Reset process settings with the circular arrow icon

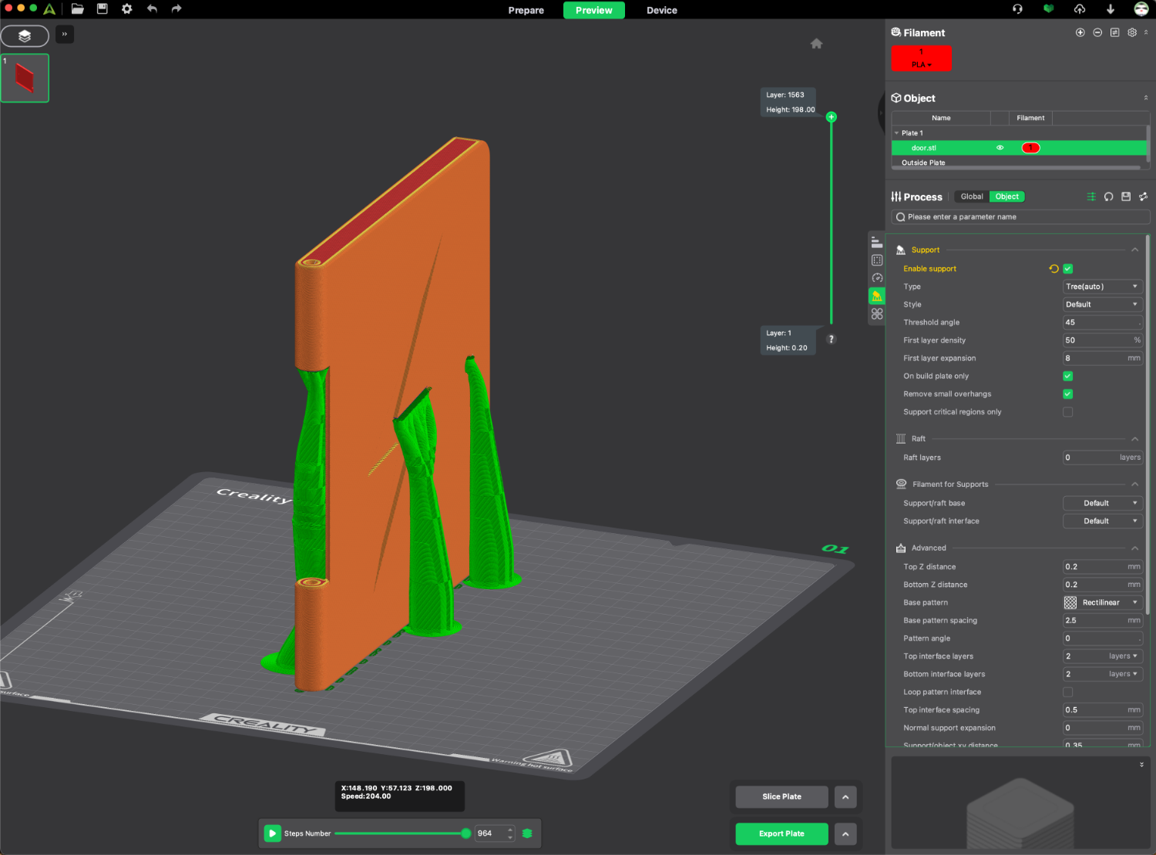[x=1108, y=196]
